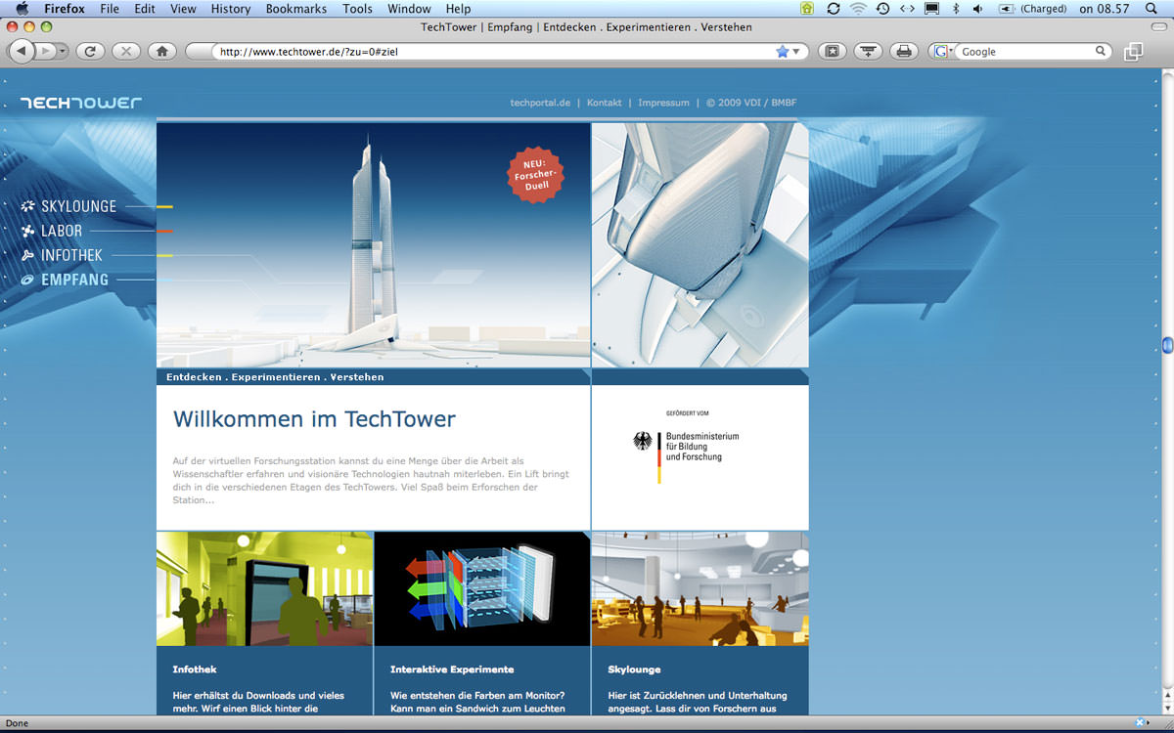Go back with the Back arrow button
This screenshot has height=733, width=1174.
23,51
